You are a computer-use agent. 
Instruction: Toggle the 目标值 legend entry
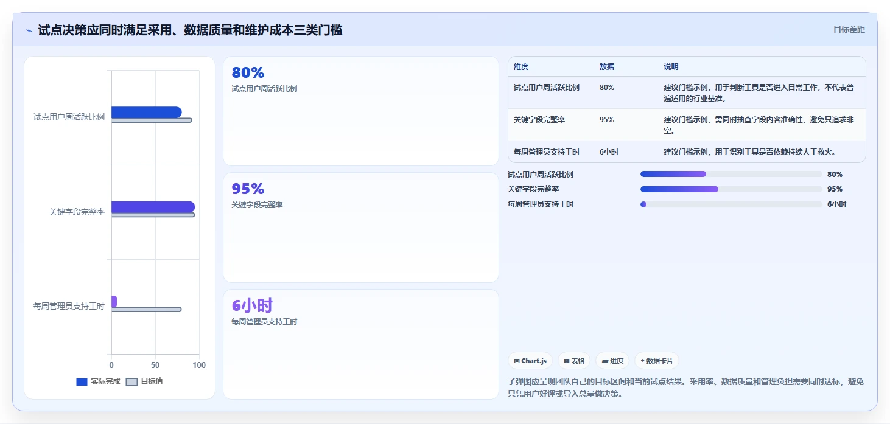144,381
